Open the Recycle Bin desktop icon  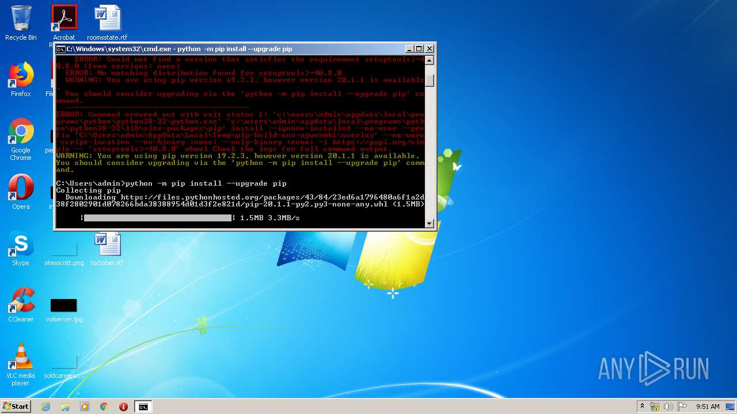pyautogui.click(x=21, y=23)
